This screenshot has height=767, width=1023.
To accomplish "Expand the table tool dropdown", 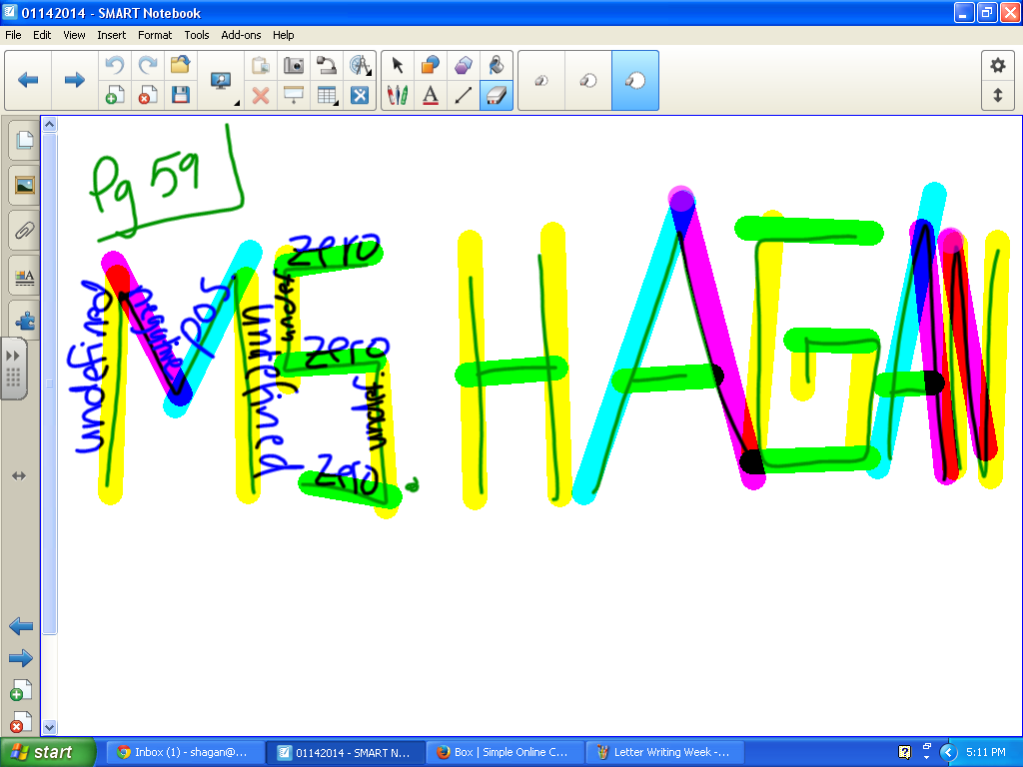I will (337, 103).
